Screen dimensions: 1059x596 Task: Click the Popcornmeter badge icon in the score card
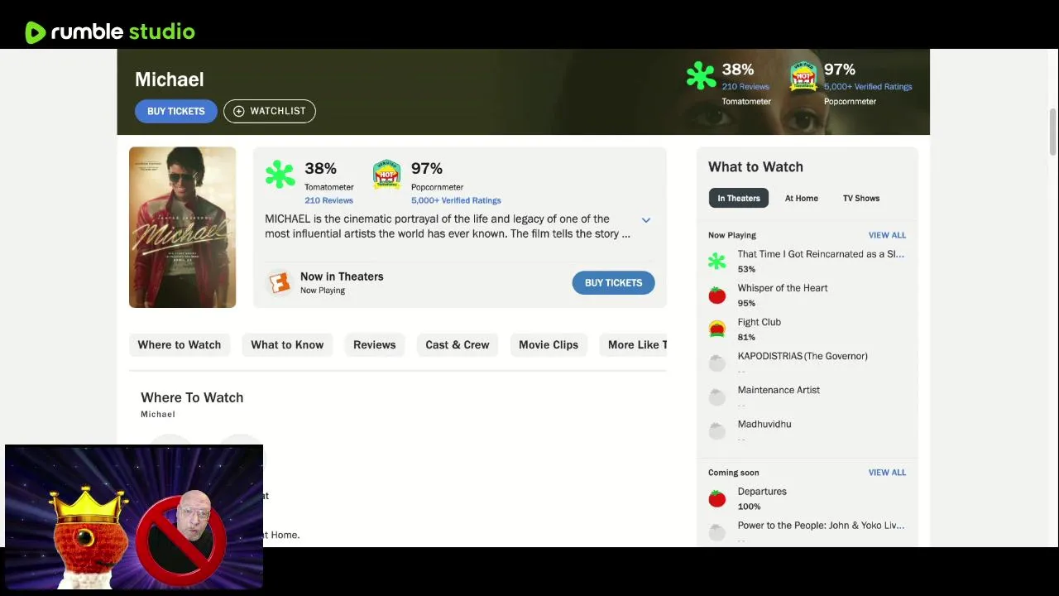pyautogui.click(x=386, y=175)
